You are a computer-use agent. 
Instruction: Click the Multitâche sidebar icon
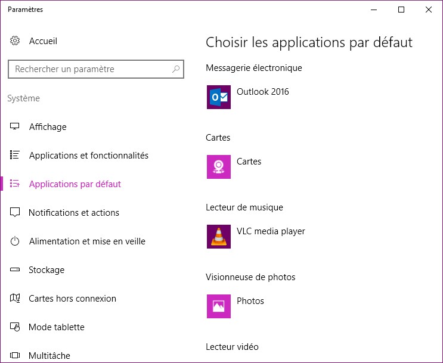(16, 356)
